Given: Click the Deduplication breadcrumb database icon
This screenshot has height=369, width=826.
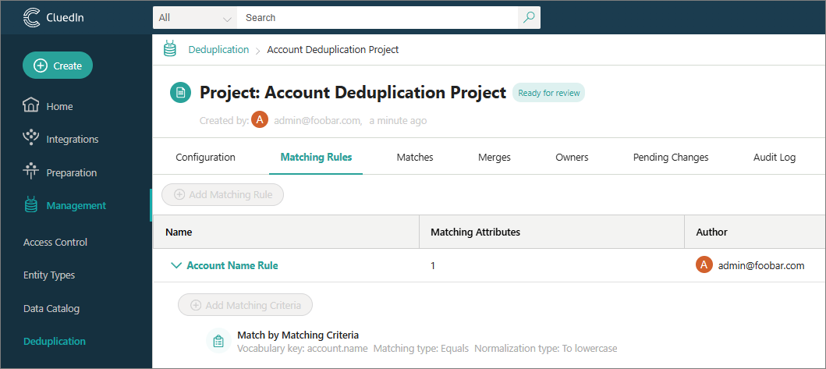Looking at the screenshot, I should coord(169,49).
